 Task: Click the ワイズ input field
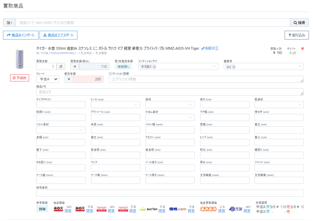click(x=116, y=168)
